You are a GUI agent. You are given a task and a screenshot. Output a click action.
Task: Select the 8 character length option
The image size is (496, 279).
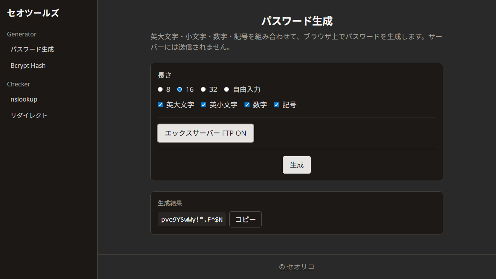160,89
